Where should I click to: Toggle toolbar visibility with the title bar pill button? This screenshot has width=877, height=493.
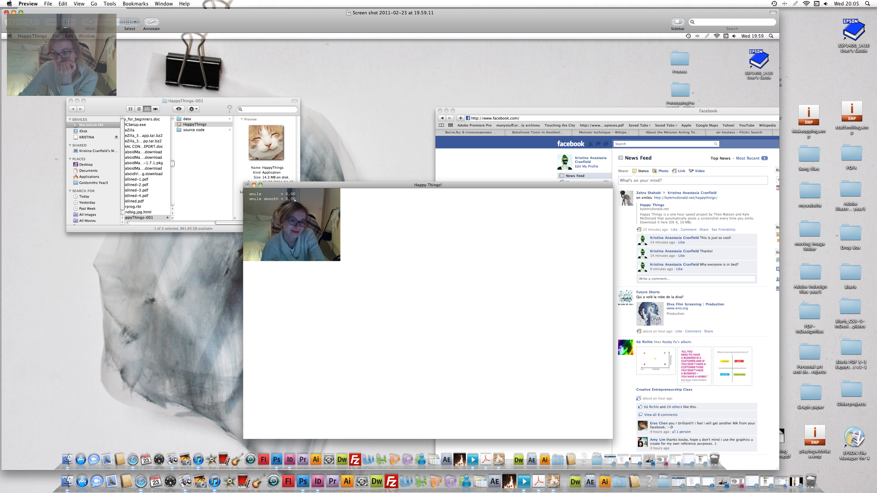773,13
